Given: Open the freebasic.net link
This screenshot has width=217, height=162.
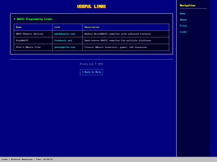Looking at the screenshot, I should click(63, 40).
